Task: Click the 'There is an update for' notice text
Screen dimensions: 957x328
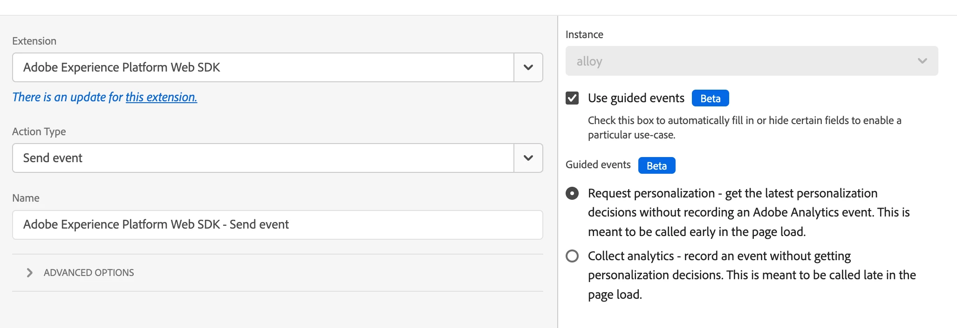Action: (x=68, y=97)
